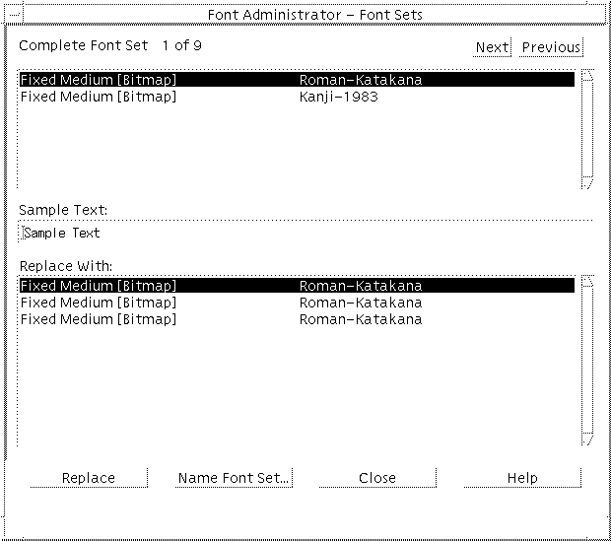Click the Replace button

(x=89, y=478)
